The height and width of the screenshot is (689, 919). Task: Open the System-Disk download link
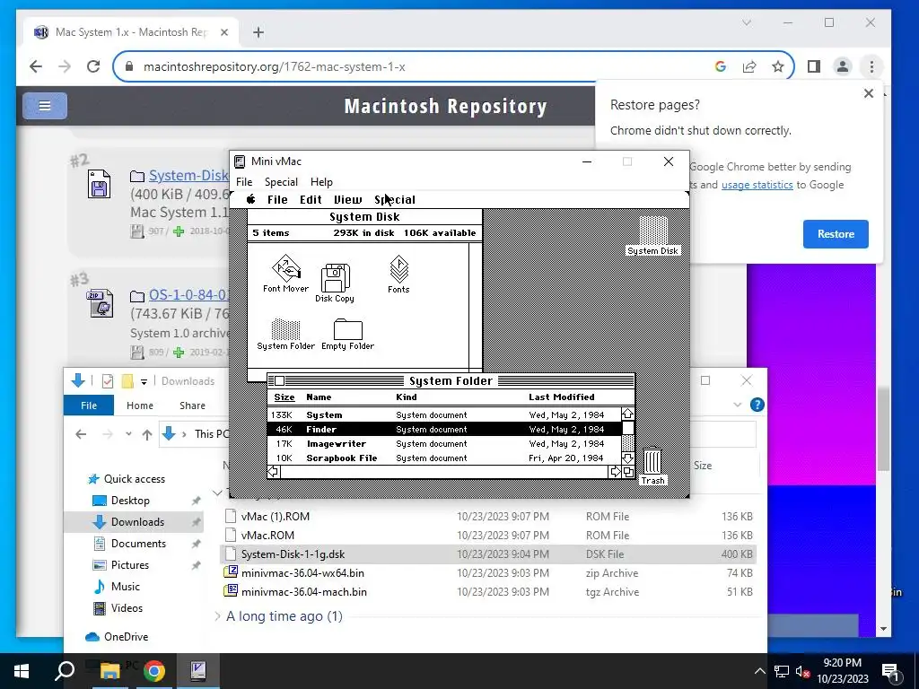pos(188,175)
